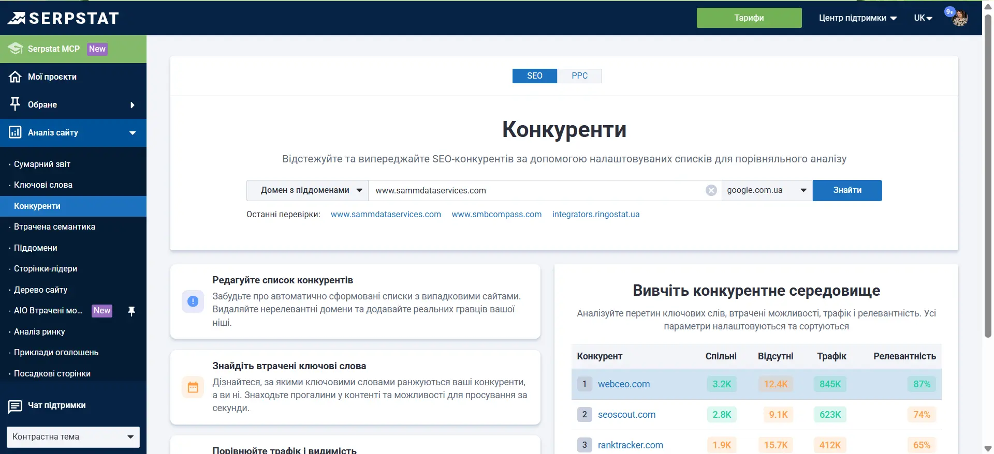The height and width of the screenshot is (454, 994).
Task: Select Конкуренти in sidebar
Action: [73, 206]
